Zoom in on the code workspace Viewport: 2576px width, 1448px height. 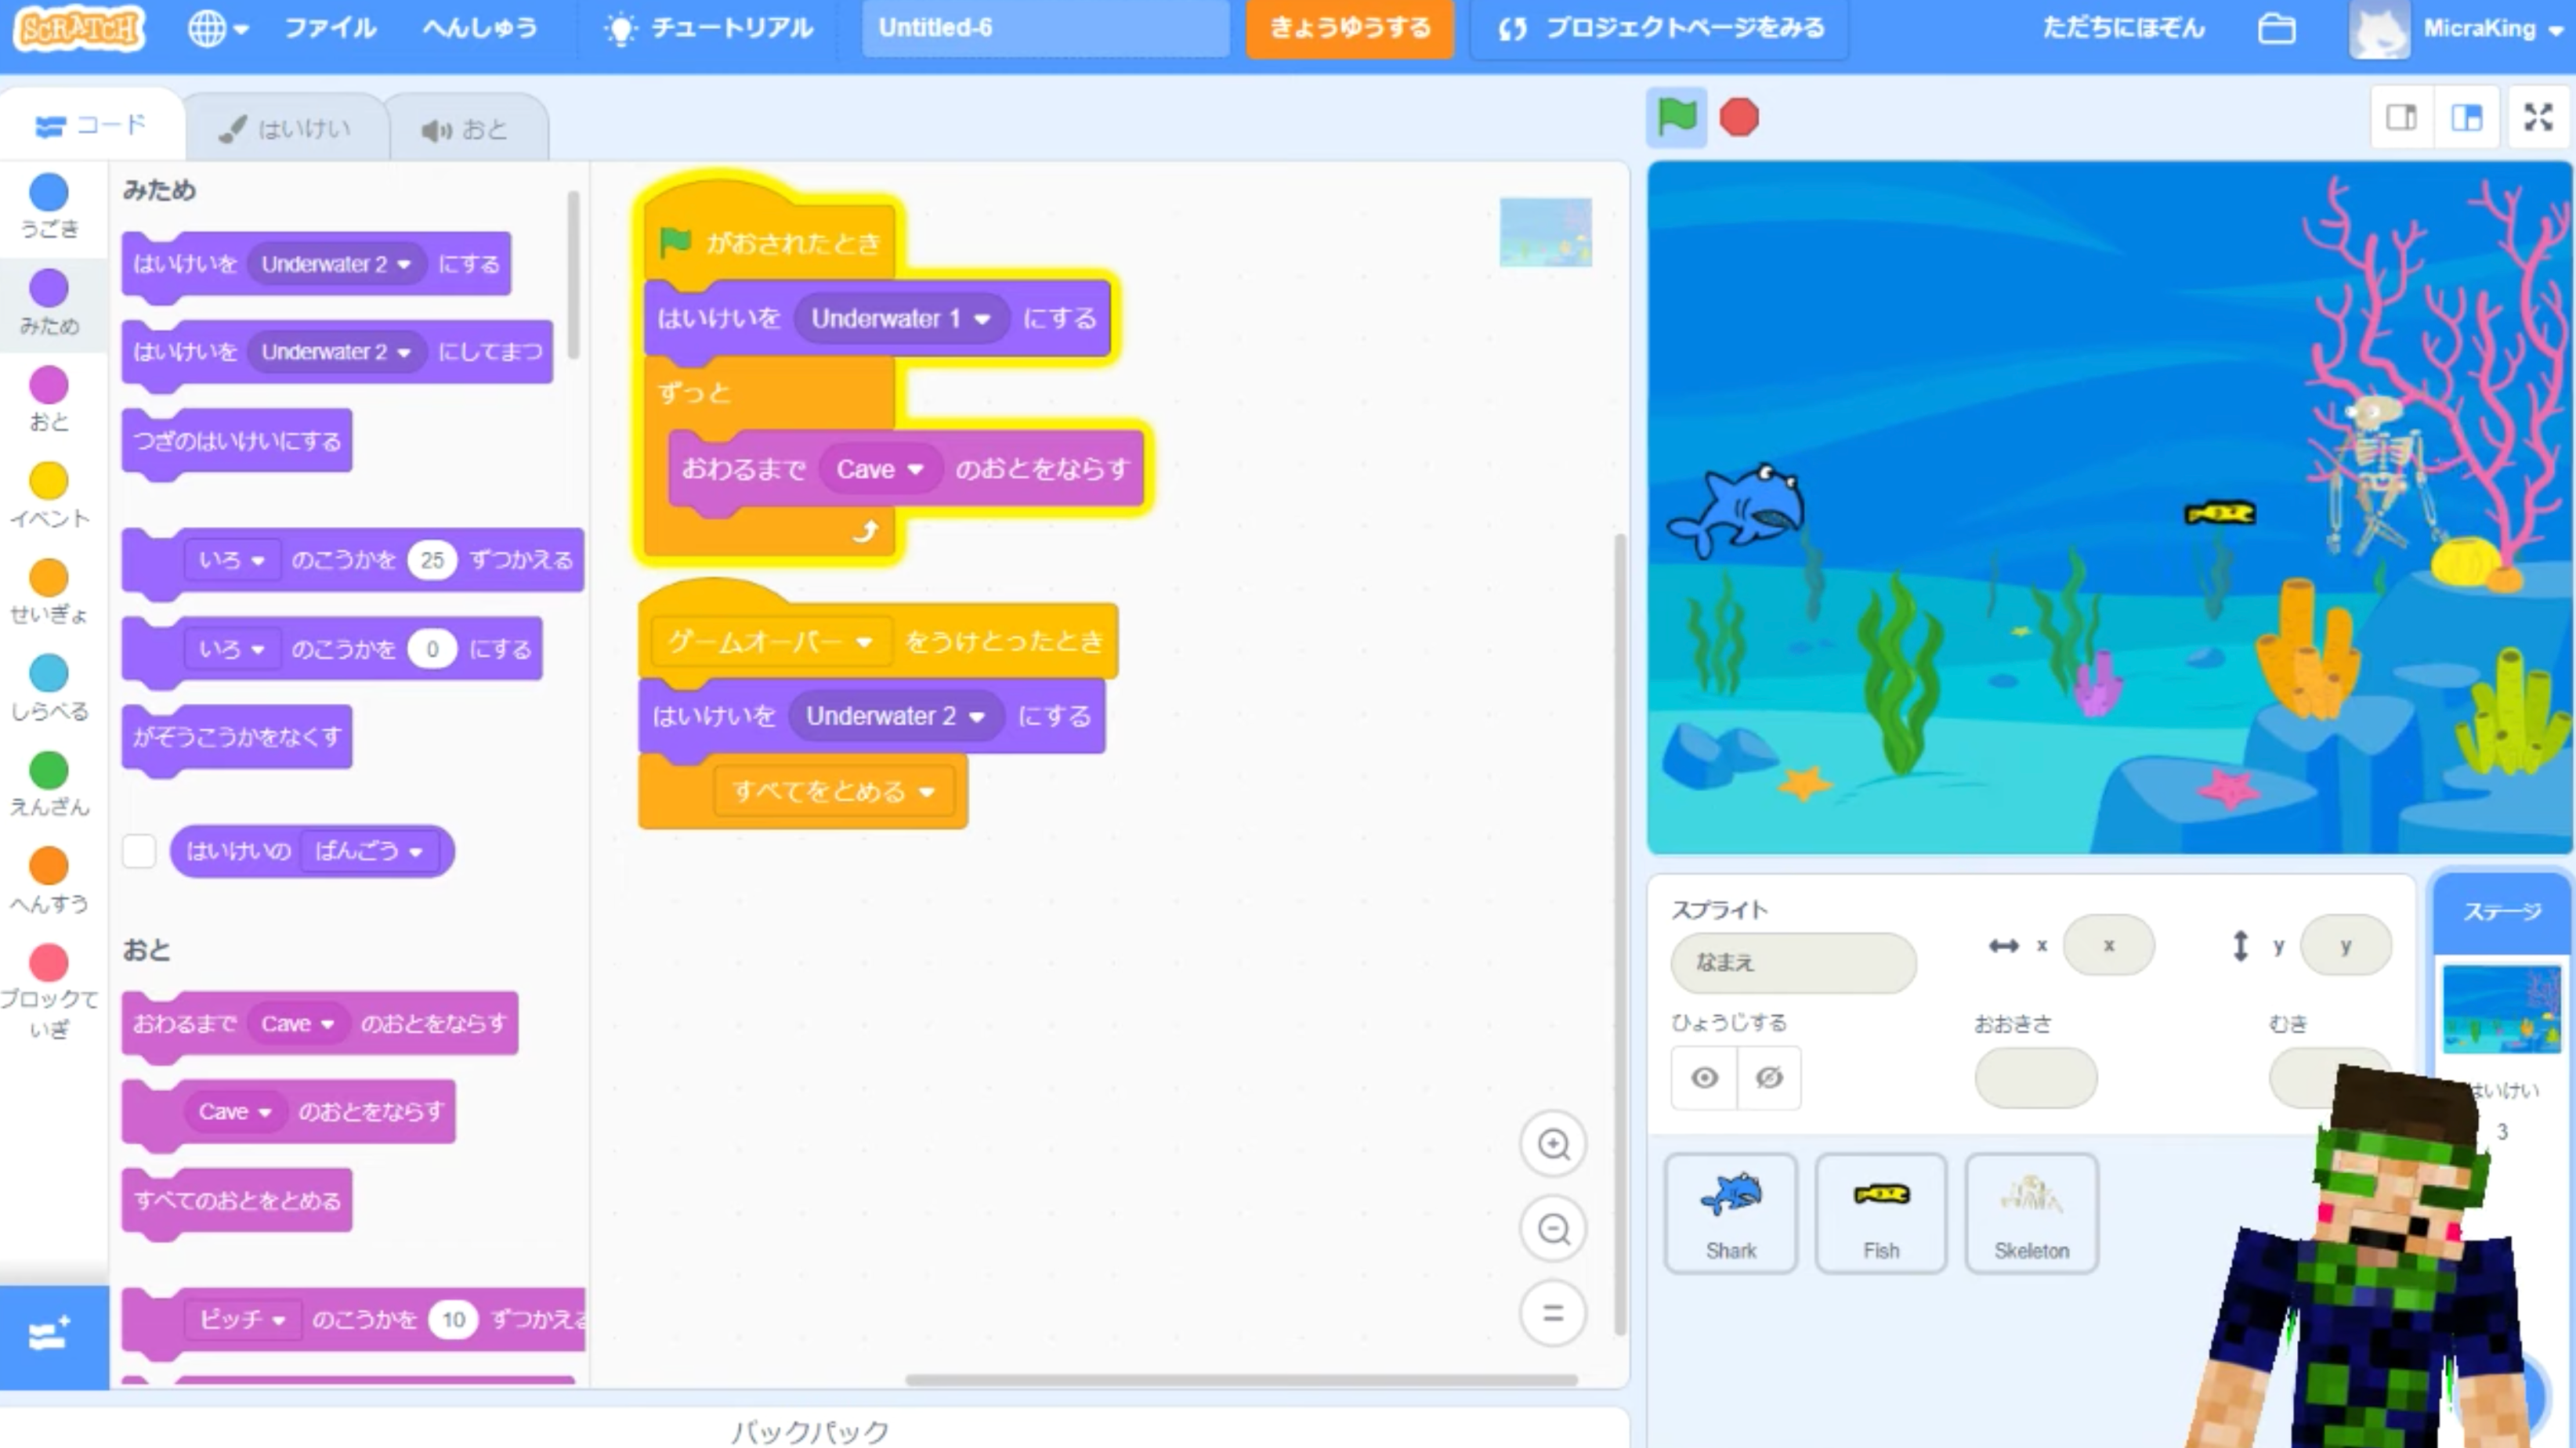(x=1553, y=1144)
